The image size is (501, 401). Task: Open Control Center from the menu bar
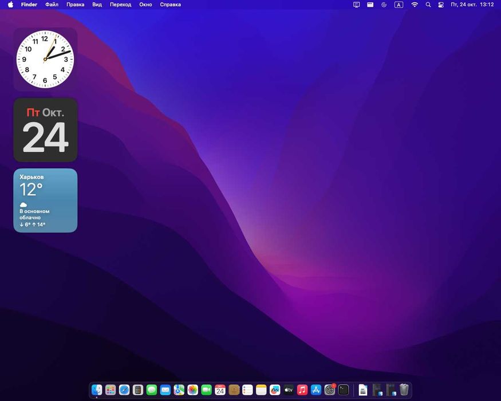coord(441,5)
